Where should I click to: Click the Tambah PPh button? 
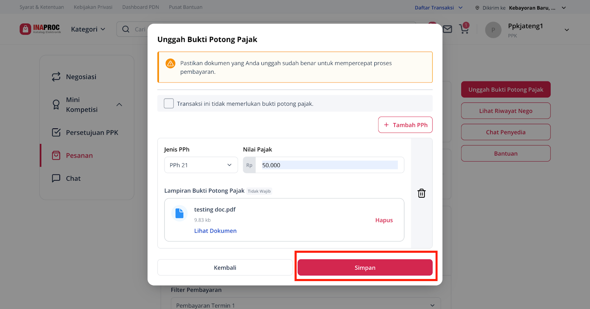pos(405,125)
